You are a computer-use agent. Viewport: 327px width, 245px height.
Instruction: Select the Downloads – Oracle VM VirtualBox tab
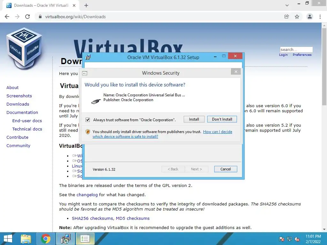tap(41, 5)
